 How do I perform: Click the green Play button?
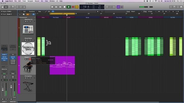click(69, 7)
